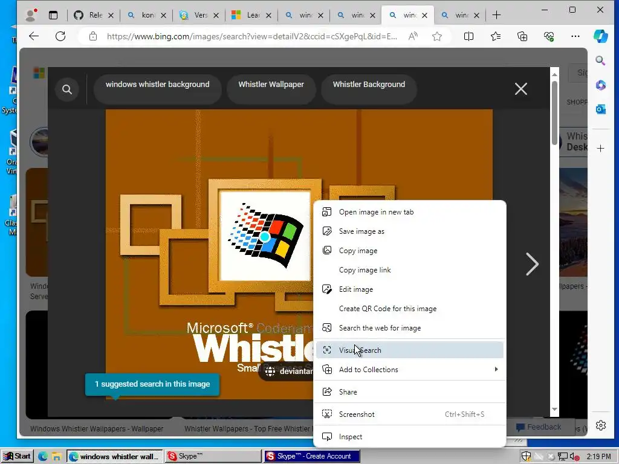Click the security shield tray icon
The width and height of the screenshot is (619, 464).
[526, 457]
